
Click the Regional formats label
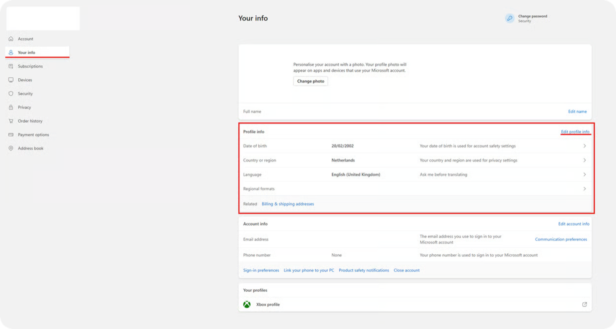point(259,189)
